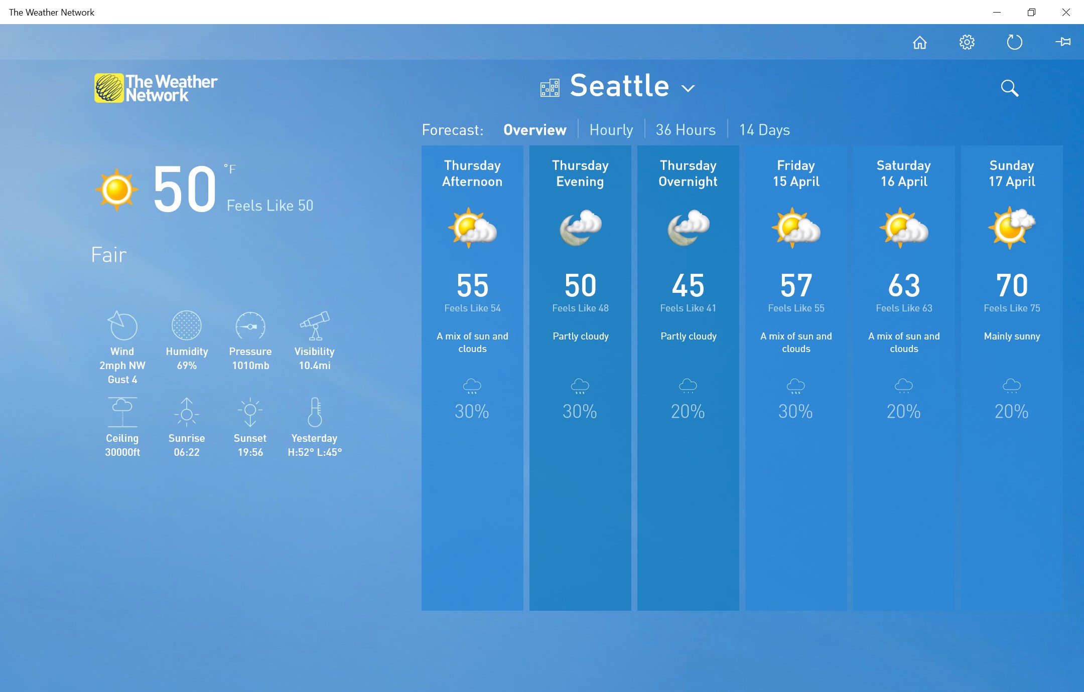Click the Thursday Overnight precipitation percentage
Screen dimensions: 1084x692
pyautogui.click(x=687, y=411)
